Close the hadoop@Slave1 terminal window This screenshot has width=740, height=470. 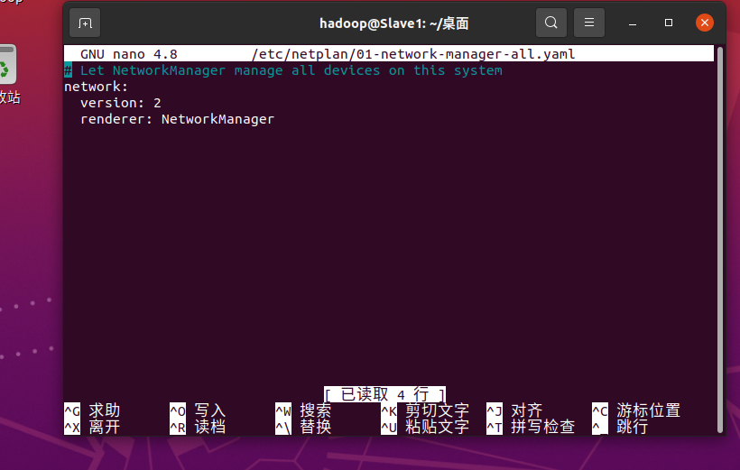click(704, 23)
